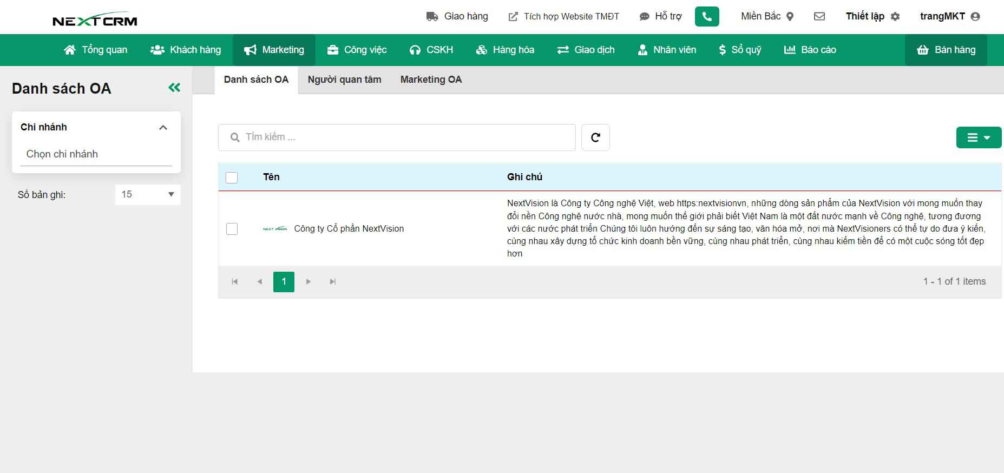Open Tích hợp Website TMĐT link
This screenshot has height=473, width=1004.
click(x=563, y=17)
